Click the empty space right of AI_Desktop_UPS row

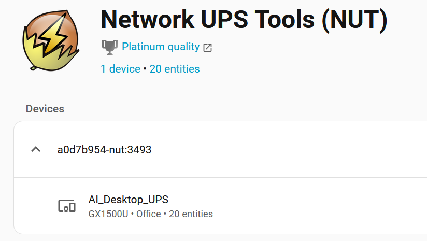[321, 206]
